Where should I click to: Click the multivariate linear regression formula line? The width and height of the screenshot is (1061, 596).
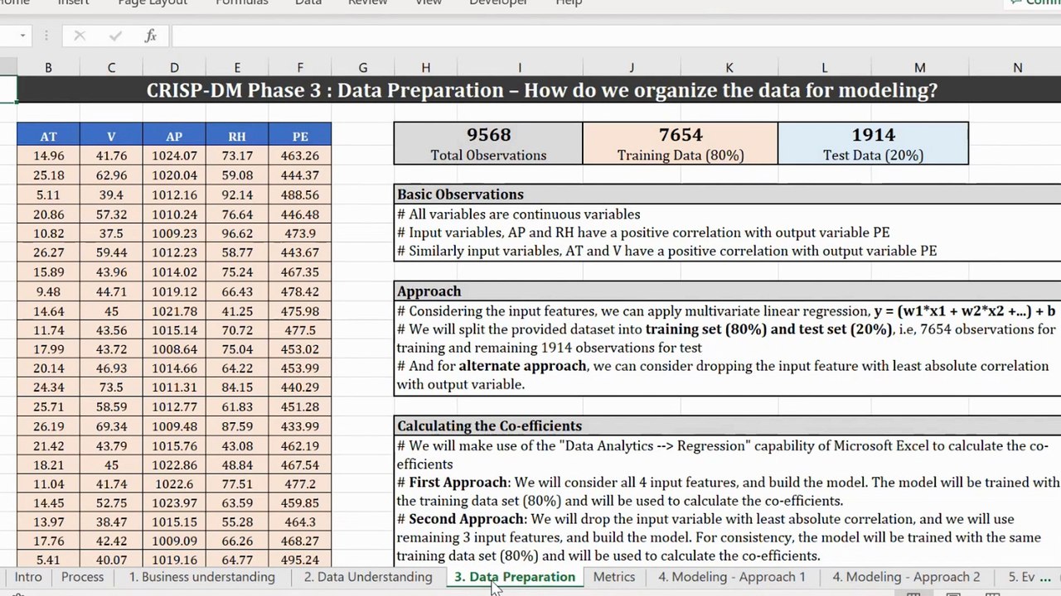(x=726, y=311)
